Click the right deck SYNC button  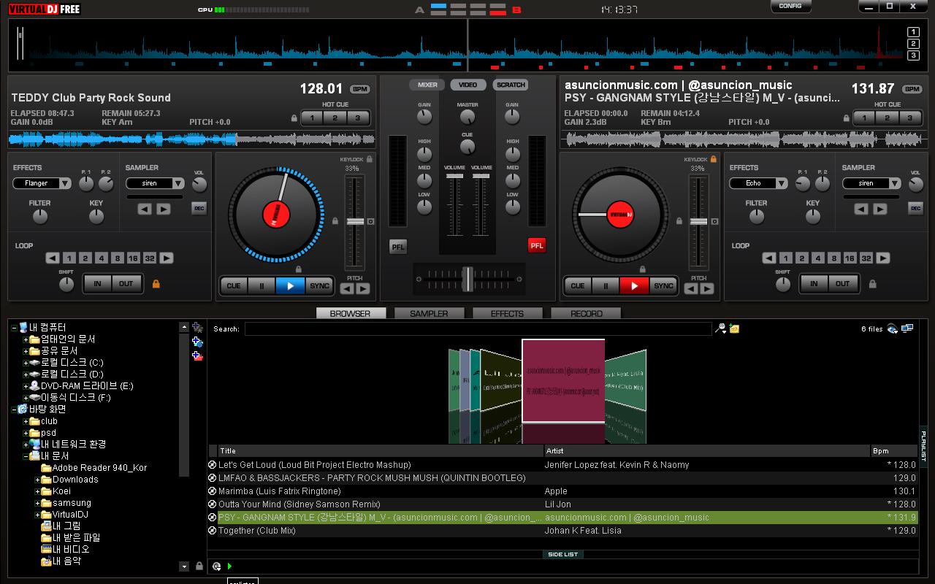pos(663,286)
